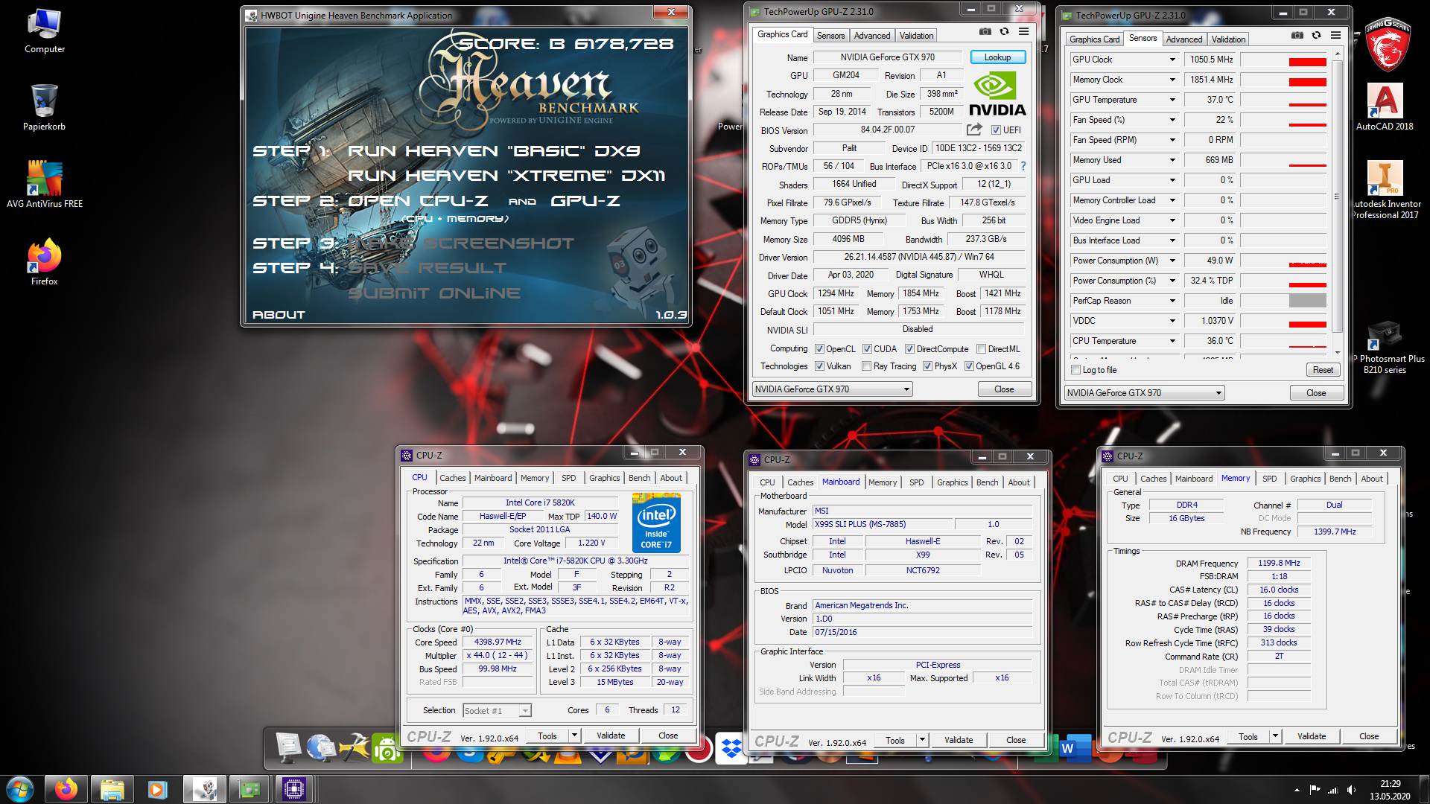Open Caches tab in leftmost CPU-Z window
This screenshot has height=804, width=1430.
(452, 478)
